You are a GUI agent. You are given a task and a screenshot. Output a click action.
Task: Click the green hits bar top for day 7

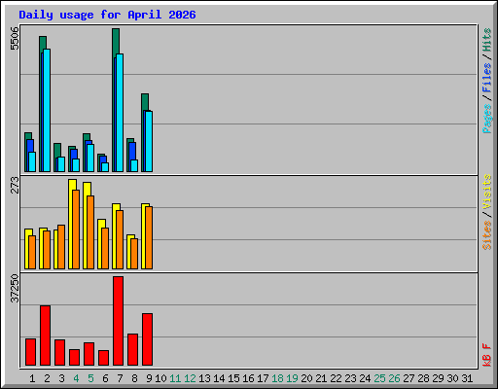[116, 42]
